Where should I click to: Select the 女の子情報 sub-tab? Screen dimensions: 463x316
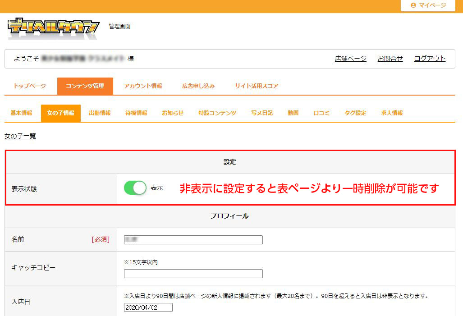tap(61, 113)
